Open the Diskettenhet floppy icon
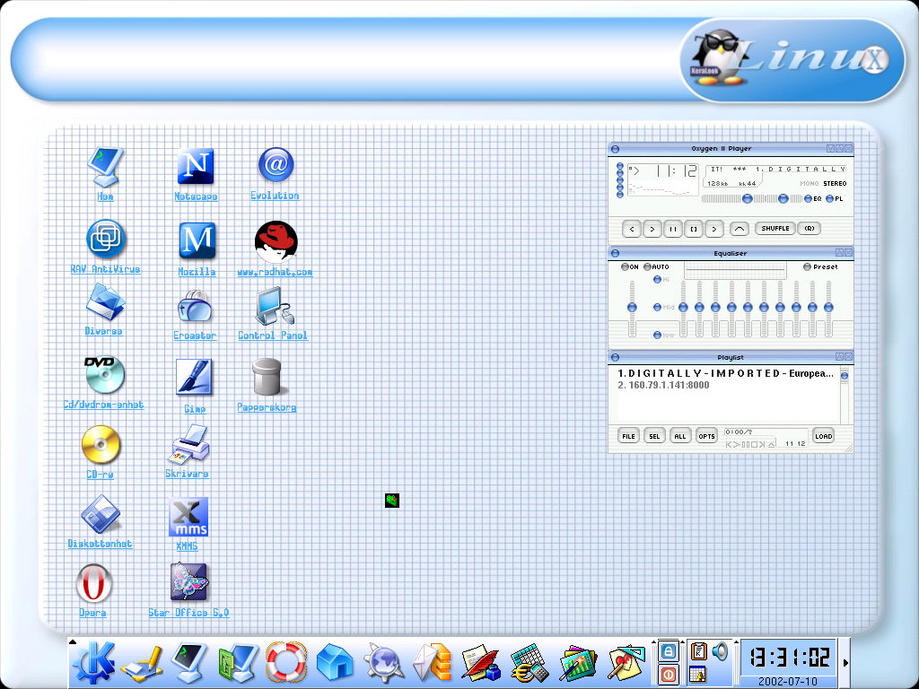The height and width of the screenshot is (689, 919). point(101,514)
